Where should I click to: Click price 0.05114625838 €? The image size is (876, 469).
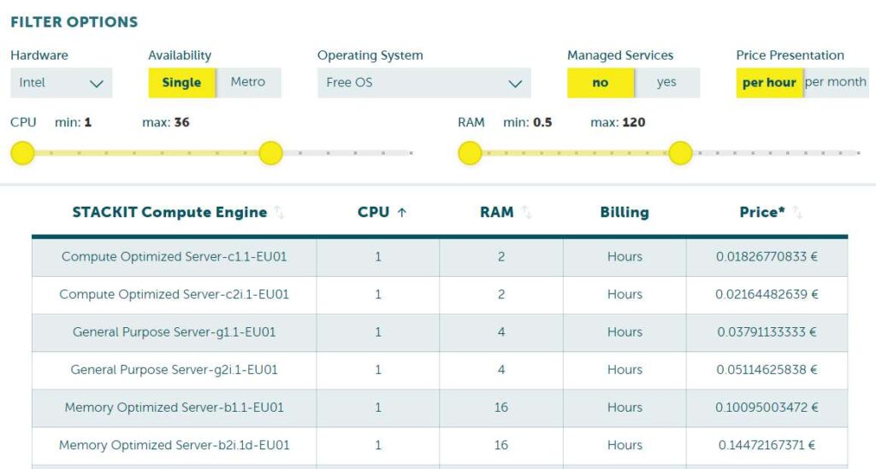767,370
